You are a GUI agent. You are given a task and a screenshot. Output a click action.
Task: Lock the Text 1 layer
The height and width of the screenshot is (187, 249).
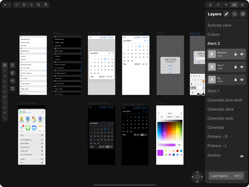pyautogui.click(x=235, y=67)
